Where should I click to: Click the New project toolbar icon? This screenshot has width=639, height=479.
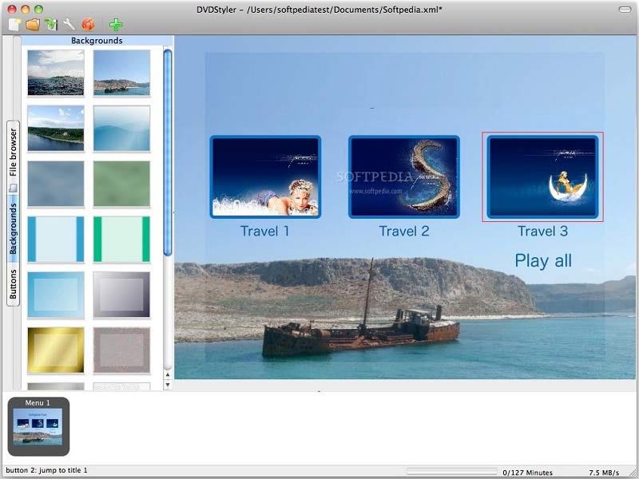click(x=14, y=25)
